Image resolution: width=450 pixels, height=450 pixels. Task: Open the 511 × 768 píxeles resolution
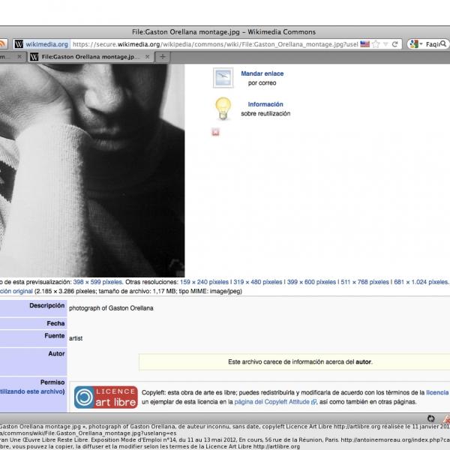click(364, 282)
